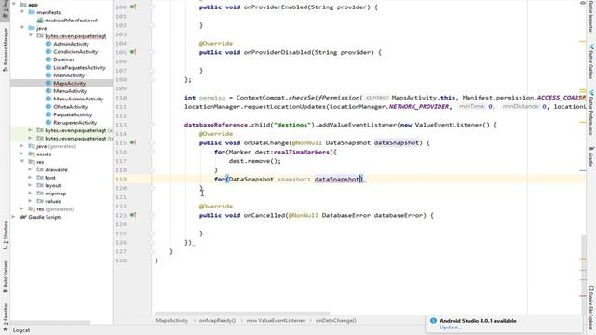Click onDataChange() breadcrumb
The image size is (596, 335).
[x=335, y=320]
